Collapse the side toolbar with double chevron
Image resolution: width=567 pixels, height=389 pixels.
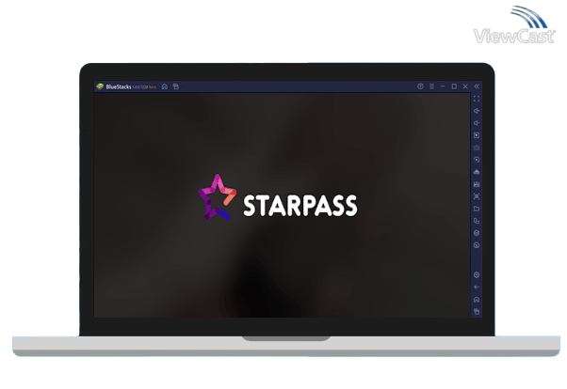pos(477,86)
